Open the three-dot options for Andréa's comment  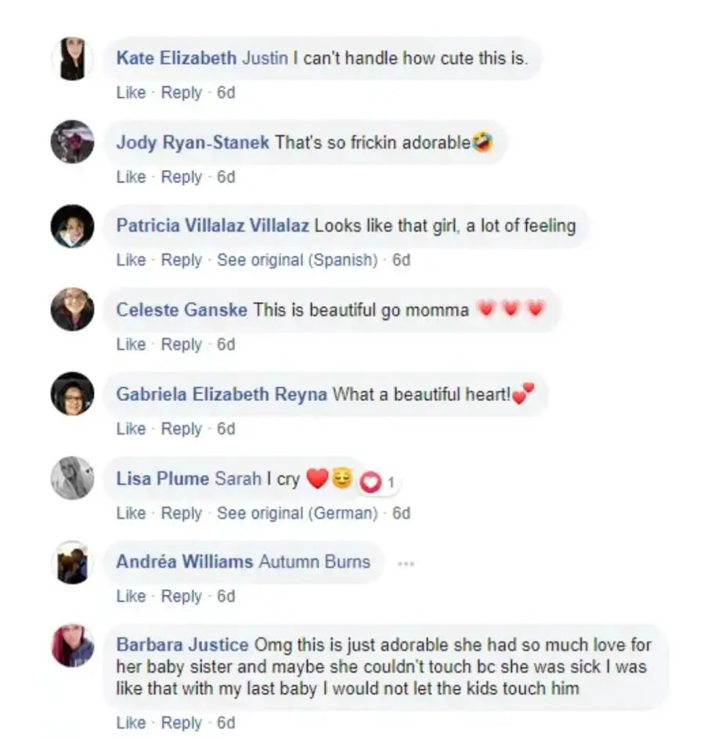[x=406, y=563]
